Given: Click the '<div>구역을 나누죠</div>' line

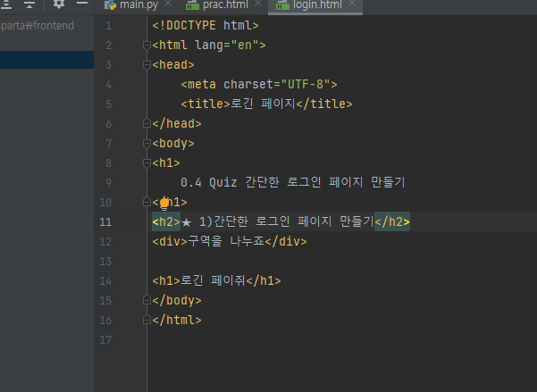Looking at the screenshot, I should click(230, 242).
